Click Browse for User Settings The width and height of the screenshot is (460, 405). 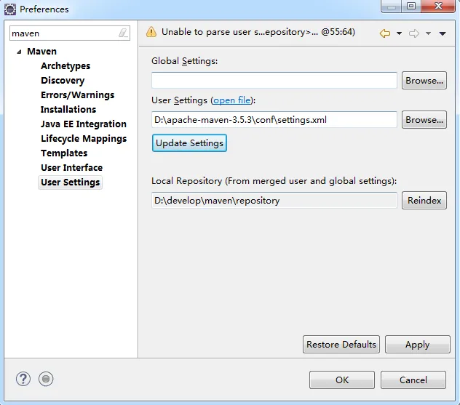click(x=424, y=119)
